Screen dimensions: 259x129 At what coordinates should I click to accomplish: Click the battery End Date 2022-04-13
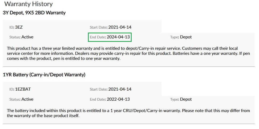[118, 99]
